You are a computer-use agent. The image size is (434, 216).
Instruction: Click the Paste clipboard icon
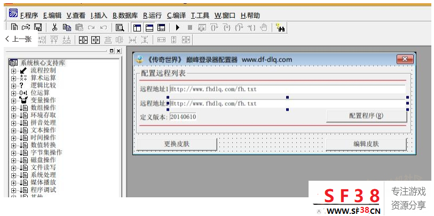(x=80, y=27)
